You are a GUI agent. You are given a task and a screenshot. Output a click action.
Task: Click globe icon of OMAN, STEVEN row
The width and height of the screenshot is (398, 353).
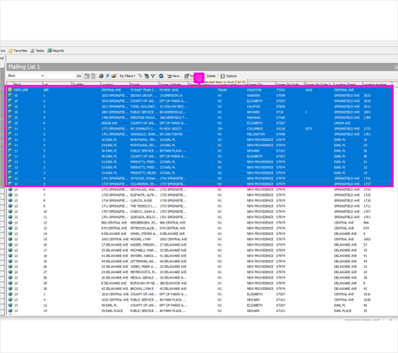pyautogui.click(x=10, y=233)
